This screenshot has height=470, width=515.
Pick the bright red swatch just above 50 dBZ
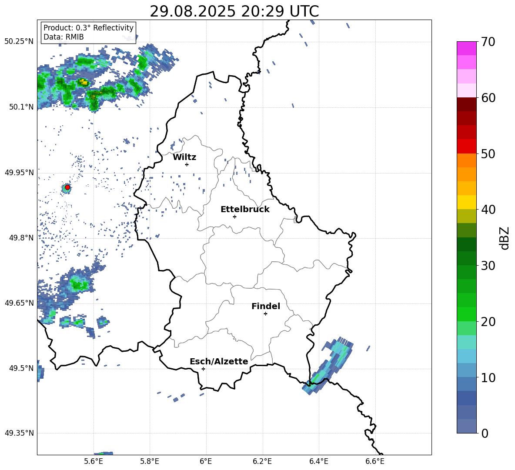[x=466, y=147]
